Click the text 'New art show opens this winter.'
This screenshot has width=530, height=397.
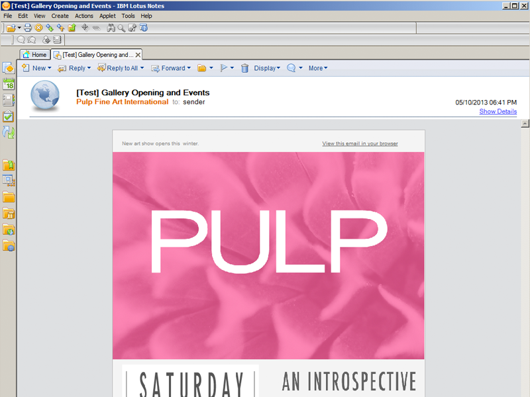(x=160, y=144)
